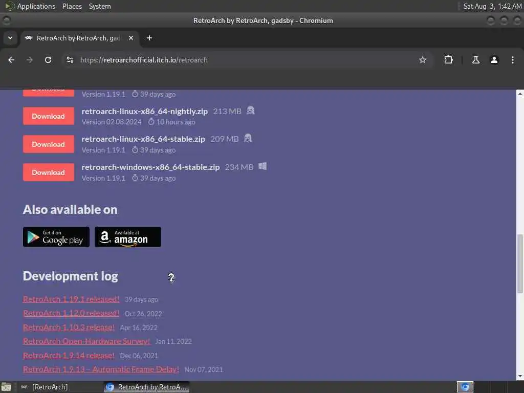
Task: Switch to [RetroArch] taskbar window
Action: pos(60,387)
